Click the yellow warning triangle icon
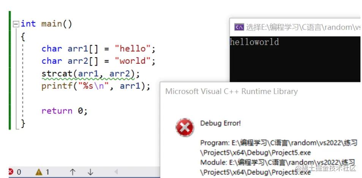 [39, 172]
